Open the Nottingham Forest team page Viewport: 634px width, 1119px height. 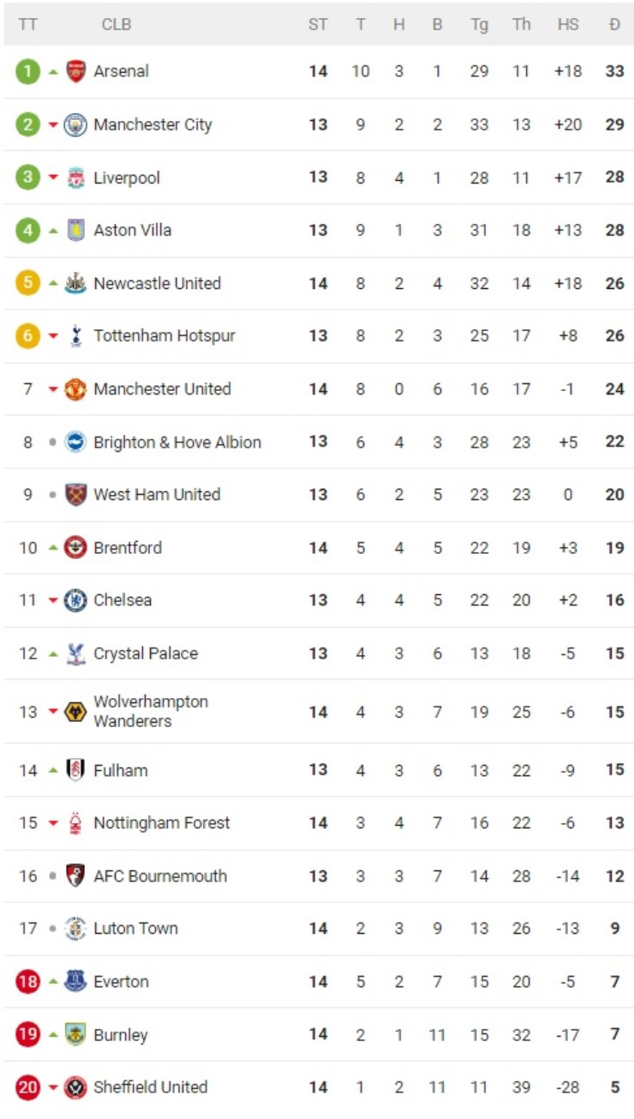click(x=162, y=823)
